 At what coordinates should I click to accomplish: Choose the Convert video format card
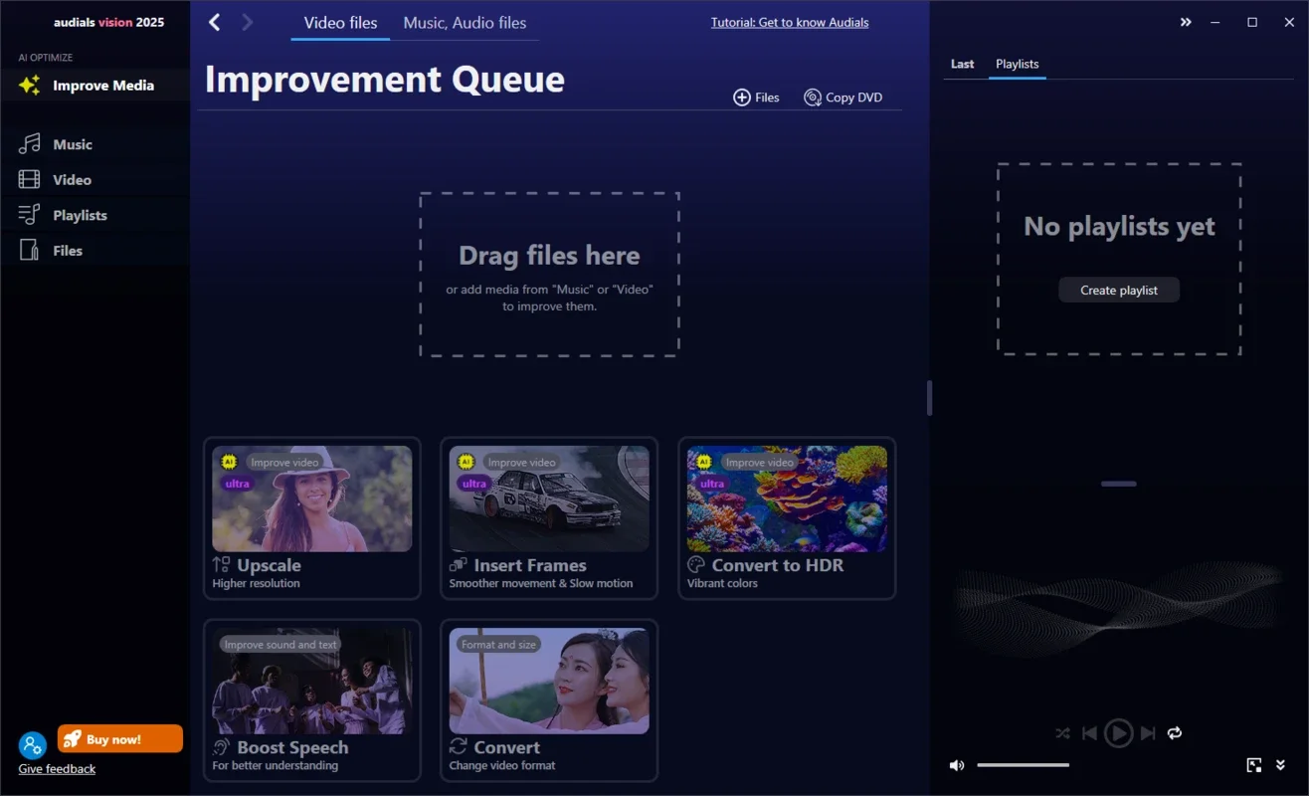(549, 700)
